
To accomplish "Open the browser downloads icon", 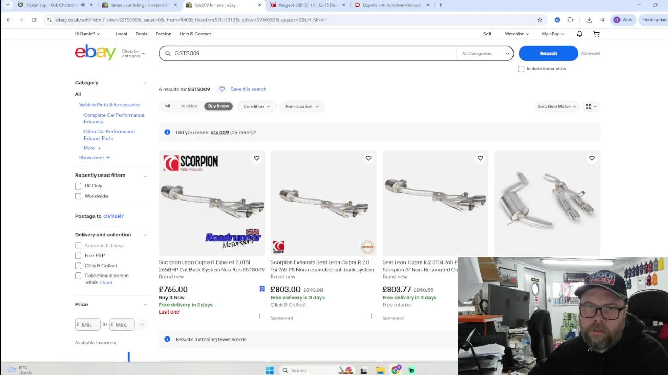I will [x=589, y=20].
